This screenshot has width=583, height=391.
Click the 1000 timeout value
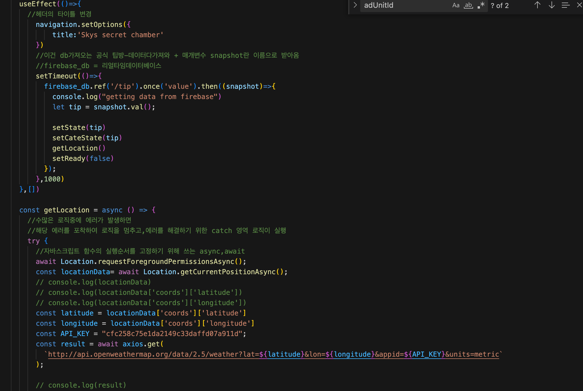click(52, 179)
